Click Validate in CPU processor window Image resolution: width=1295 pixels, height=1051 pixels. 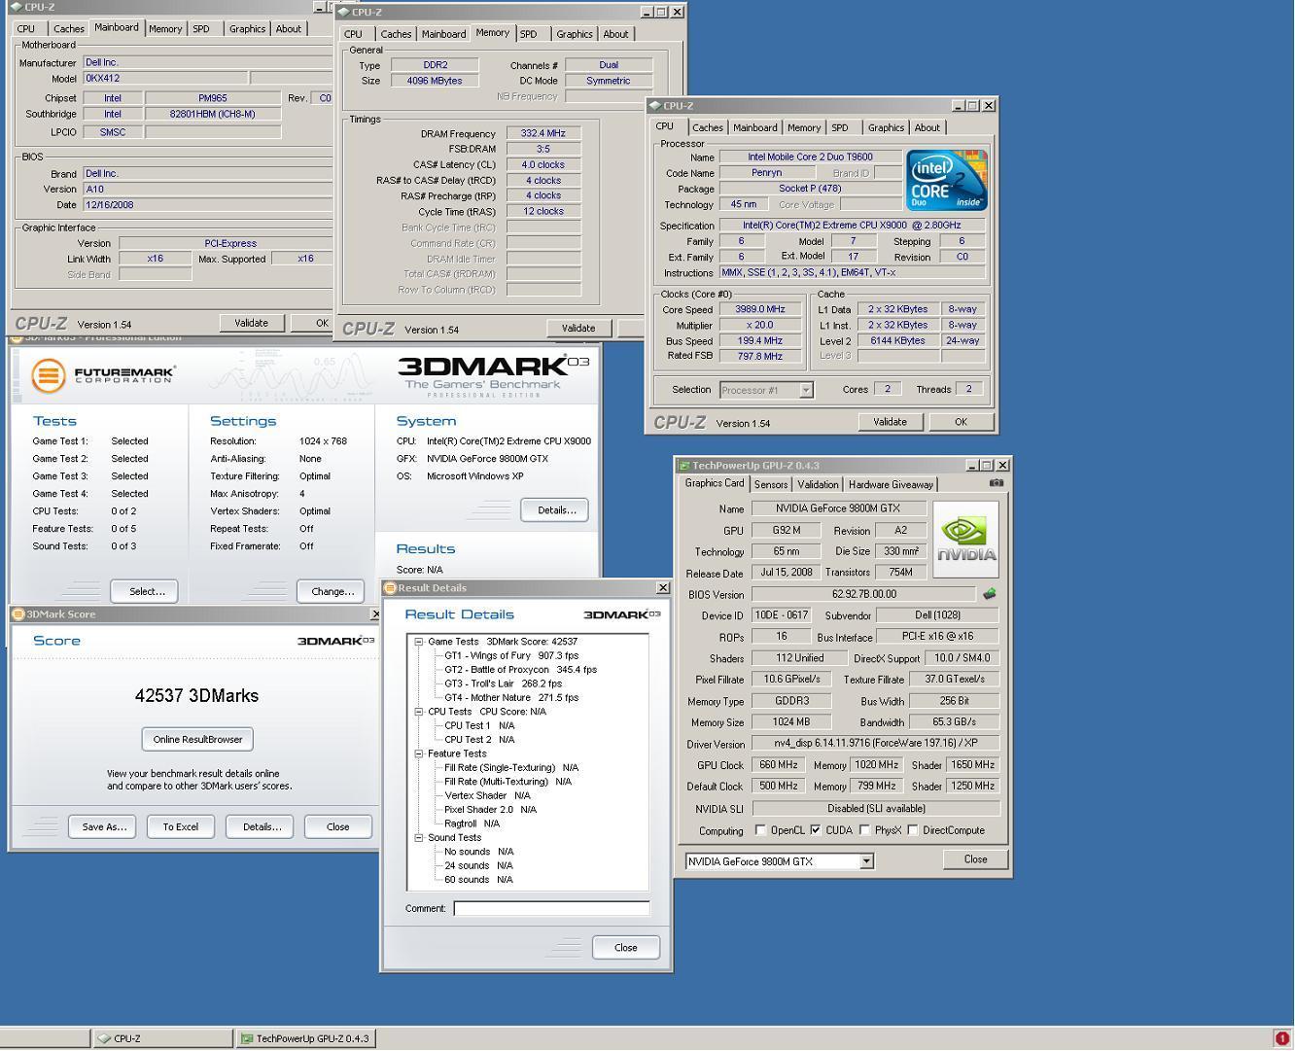(x=890, y=422)
